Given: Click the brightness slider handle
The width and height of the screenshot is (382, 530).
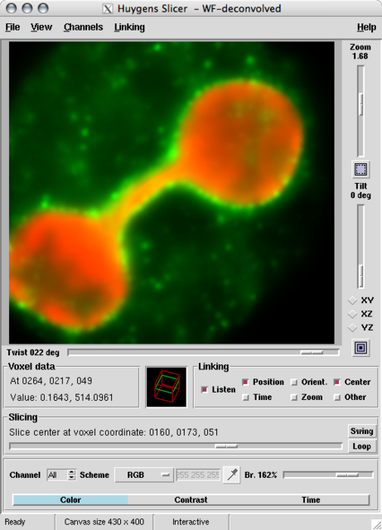Looking at the screenshot, I should coord(347,475).
